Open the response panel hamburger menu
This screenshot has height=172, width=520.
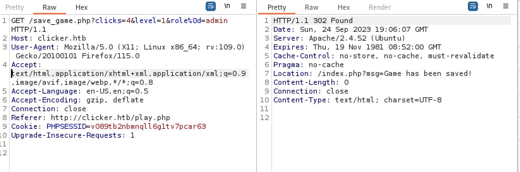506,6
